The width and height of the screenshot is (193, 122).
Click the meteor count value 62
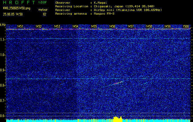click(x=44, y=14)
